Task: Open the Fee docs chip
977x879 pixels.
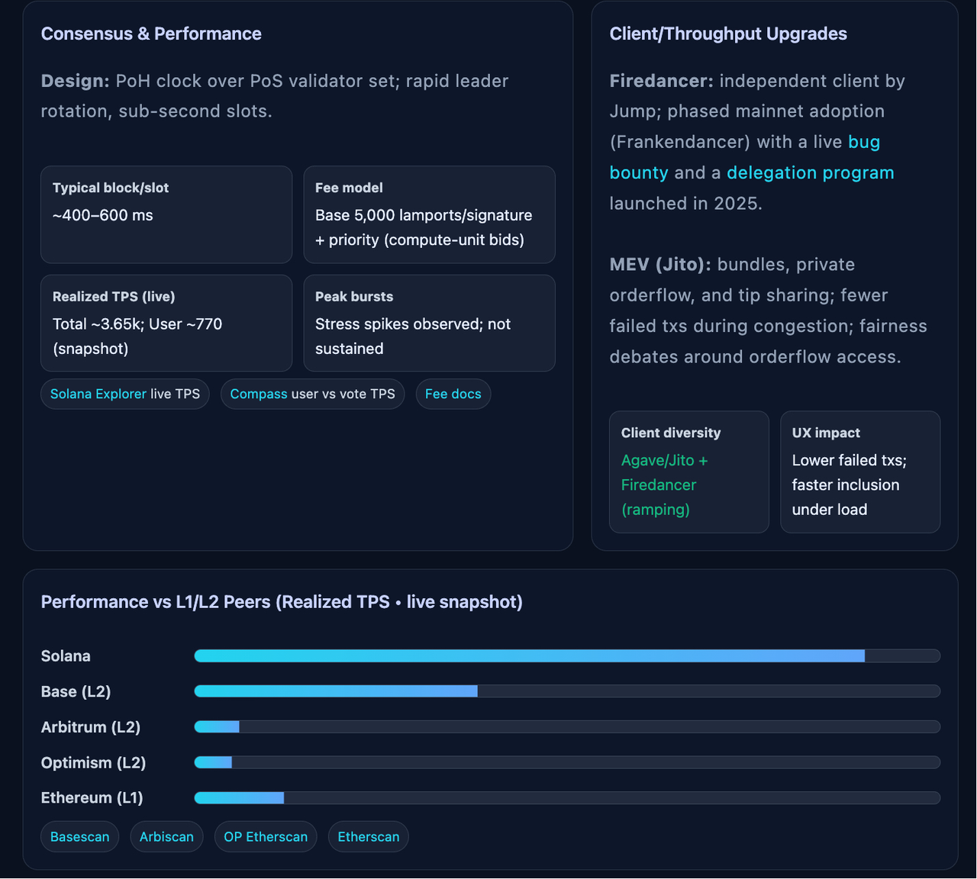Action: [453, 394]
